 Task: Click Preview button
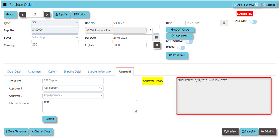click(x=230, y=131)
